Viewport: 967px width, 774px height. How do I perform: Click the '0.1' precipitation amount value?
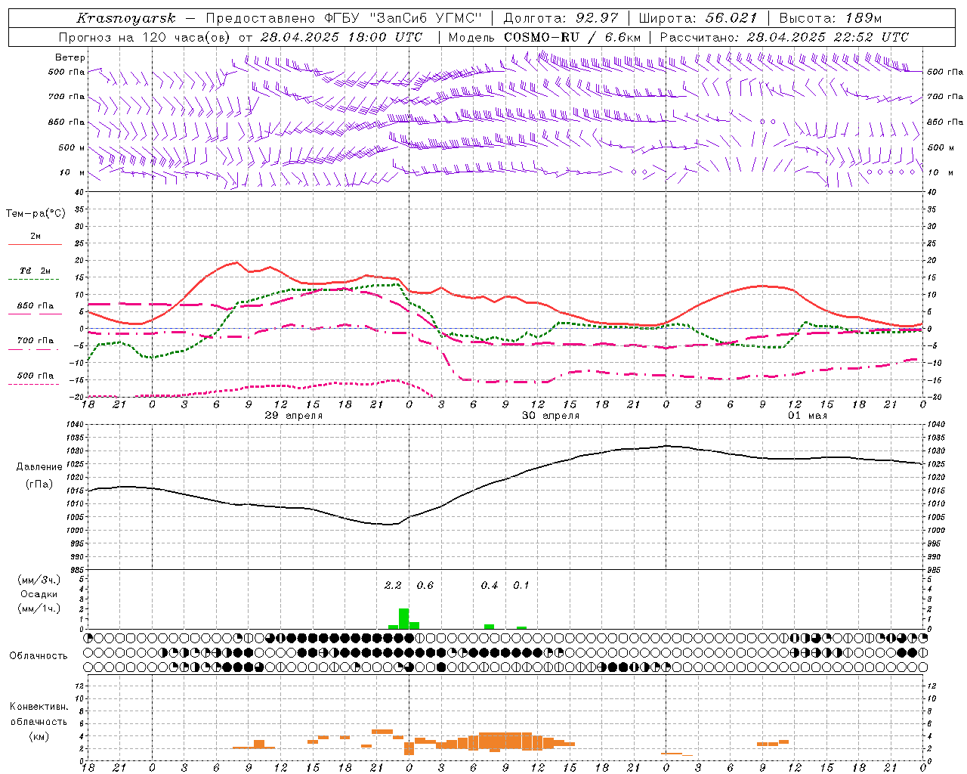point(521,586)
